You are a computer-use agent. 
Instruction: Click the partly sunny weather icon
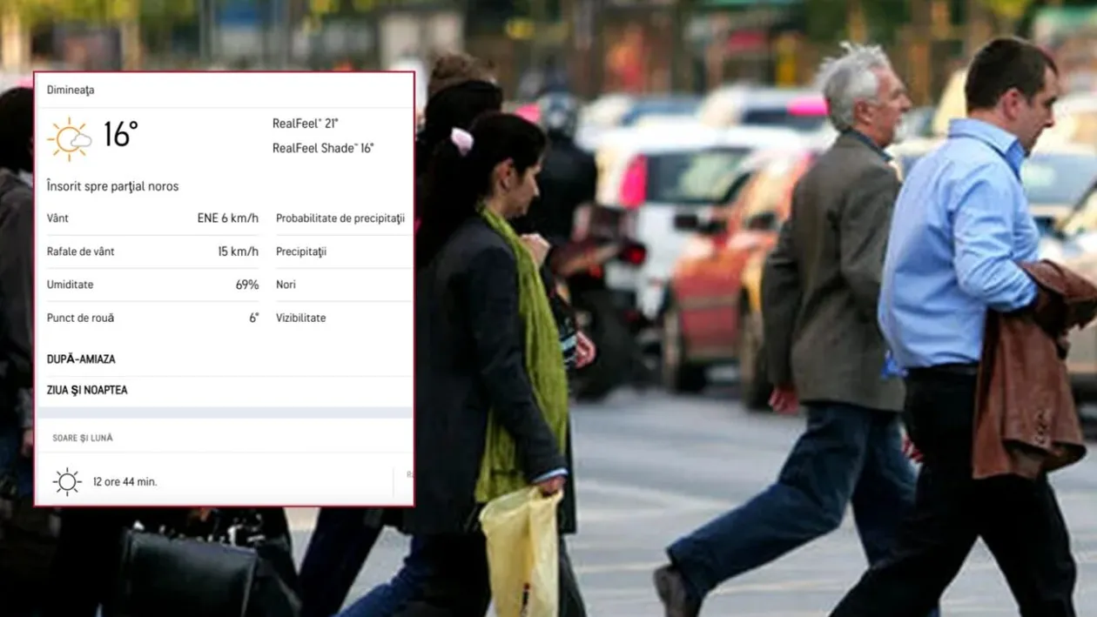(x=70, y=139)
